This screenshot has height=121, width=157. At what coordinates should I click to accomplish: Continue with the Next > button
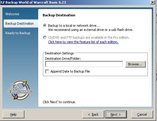[x=116, y=114]
